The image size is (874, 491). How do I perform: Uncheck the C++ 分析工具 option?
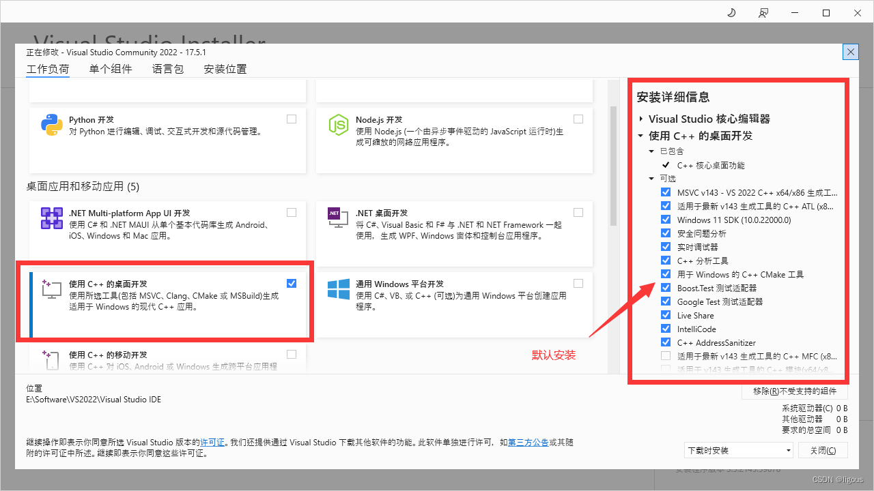[x=666, y=261]
